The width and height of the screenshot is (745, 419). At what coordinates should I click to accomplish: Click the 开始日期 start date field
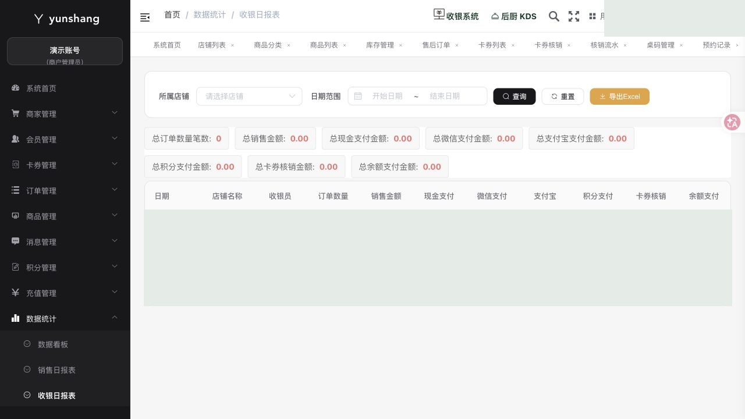click(388, 96)
